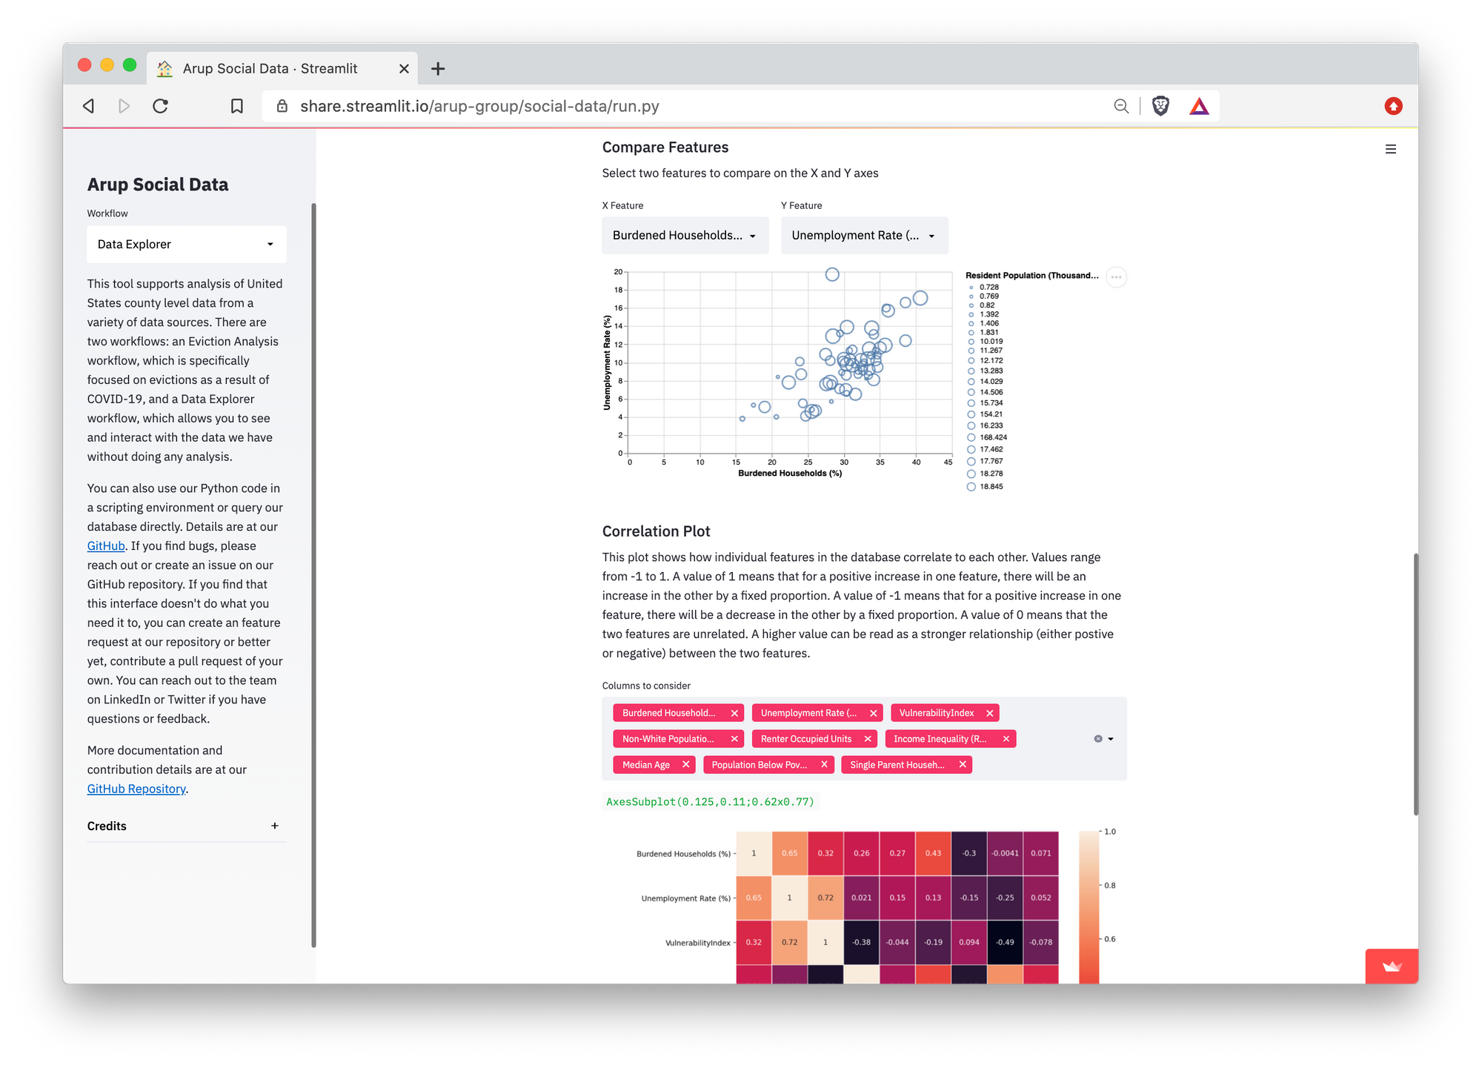Open Streamlit hamburger menu
This screenshot has height=1068, width=1482.
tap(1391, 149)
